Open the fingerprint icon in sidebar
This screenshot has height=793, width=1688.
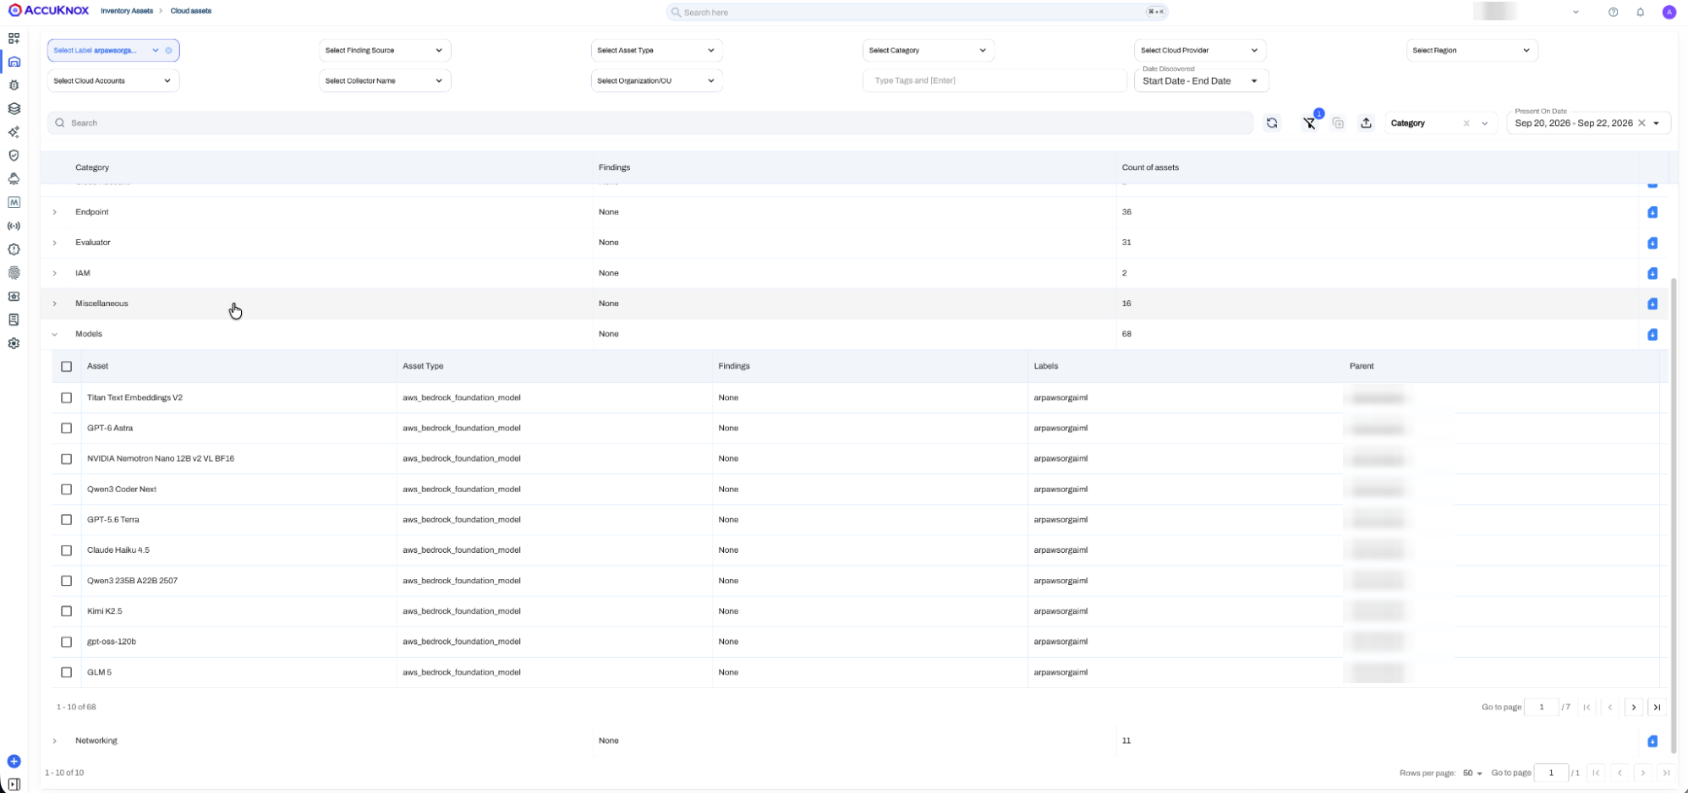(14, 273)
